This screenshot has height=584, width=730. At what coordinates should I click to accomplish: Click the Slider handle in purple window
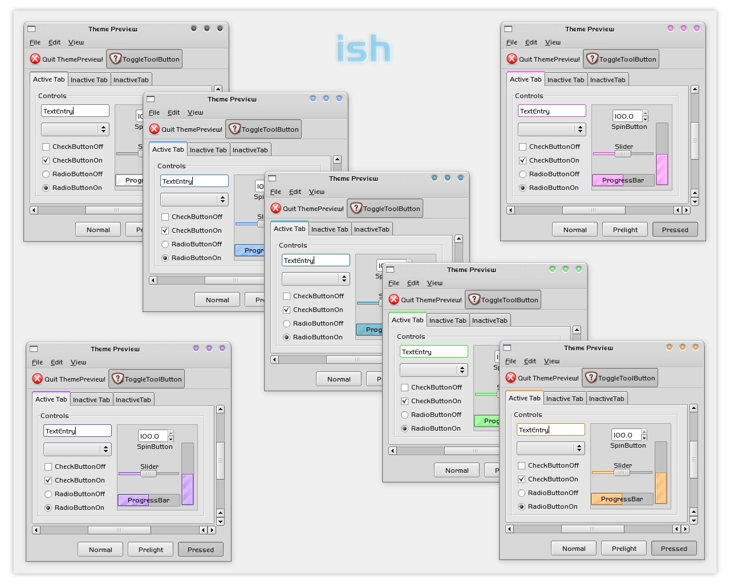point(148,473)
